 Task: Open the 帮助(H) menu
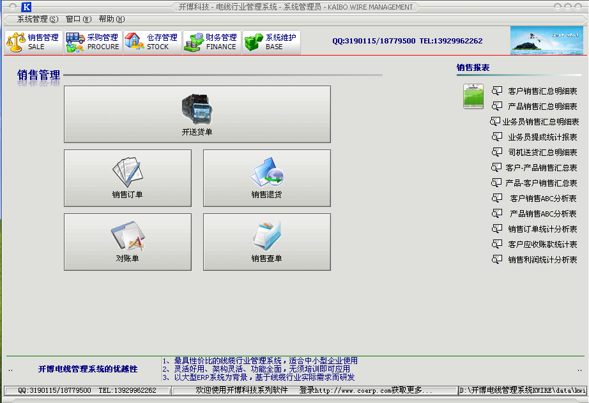(x=112, y=19)
